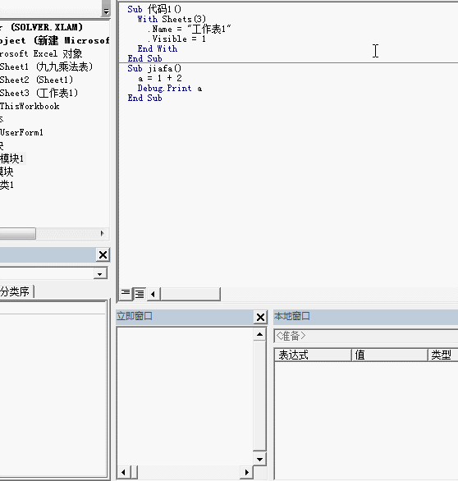The height and width of the screenshot is (481, 458).
Task: Switch to the 按分类序 properties tab
Action: 16,291
